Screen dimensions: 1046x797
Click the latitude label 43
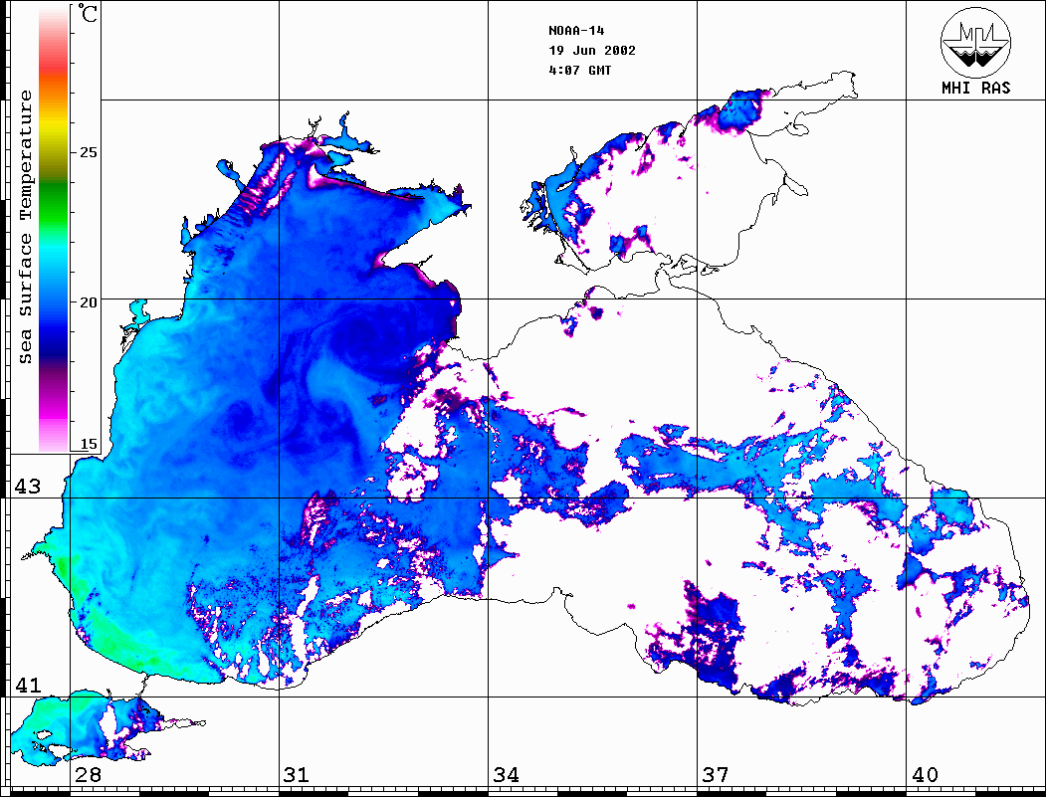click(28, 487)
